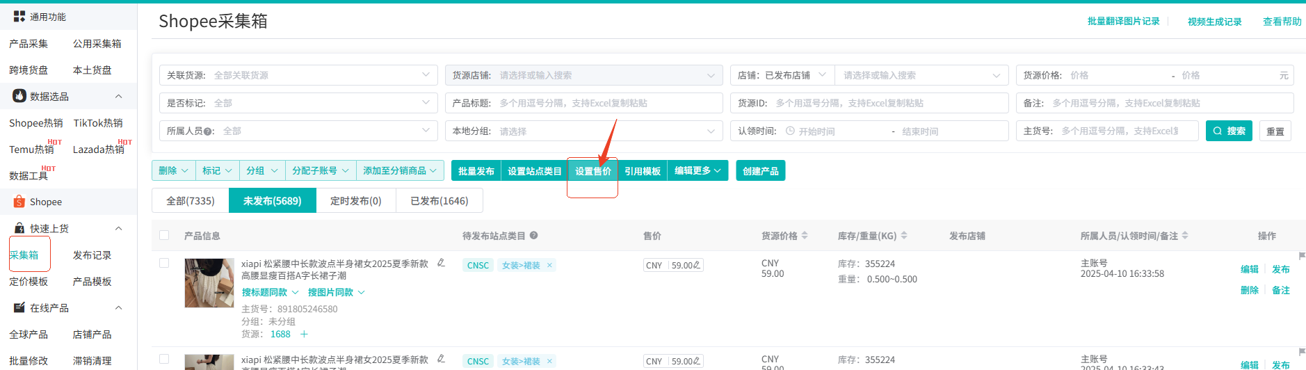This screenshot has width=1306, height=370.
Task: Sort by 所属人员/认领时间/备注 column arrows
Action: pyautogui.click(x=1185, y=235)
